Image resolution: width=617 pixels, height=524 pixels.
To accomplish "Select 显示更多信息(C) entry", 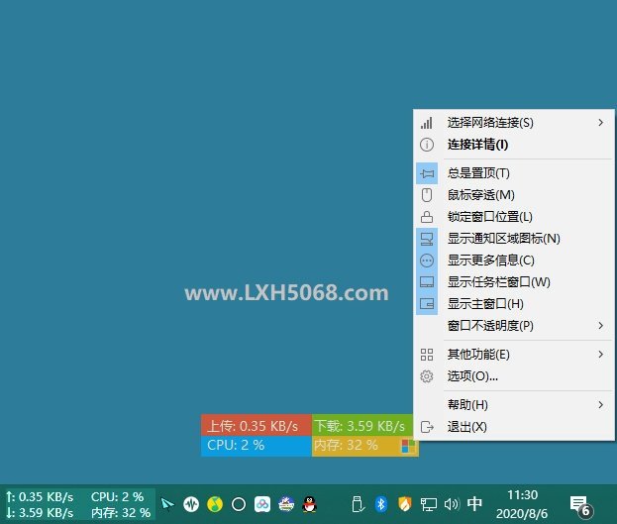I will 514,261.
